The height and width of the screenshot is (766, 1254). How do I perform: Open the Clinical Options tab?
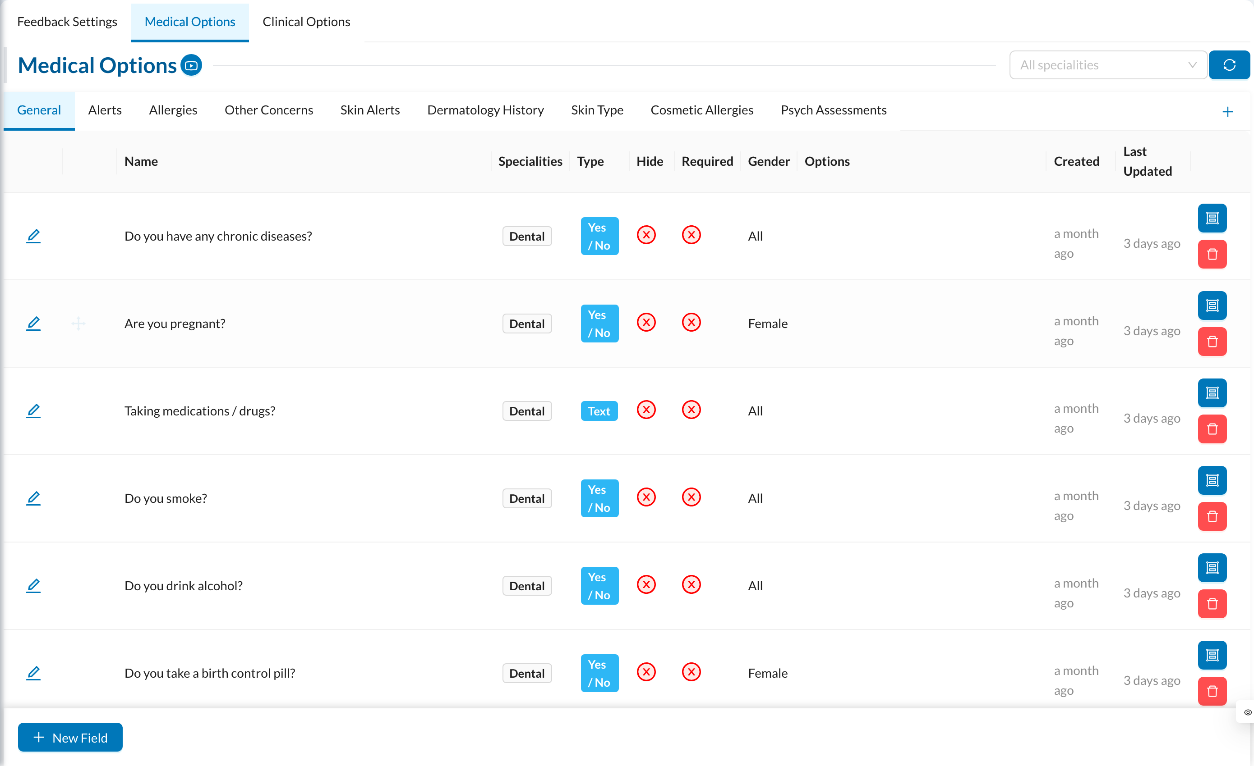tap(306, 22)
